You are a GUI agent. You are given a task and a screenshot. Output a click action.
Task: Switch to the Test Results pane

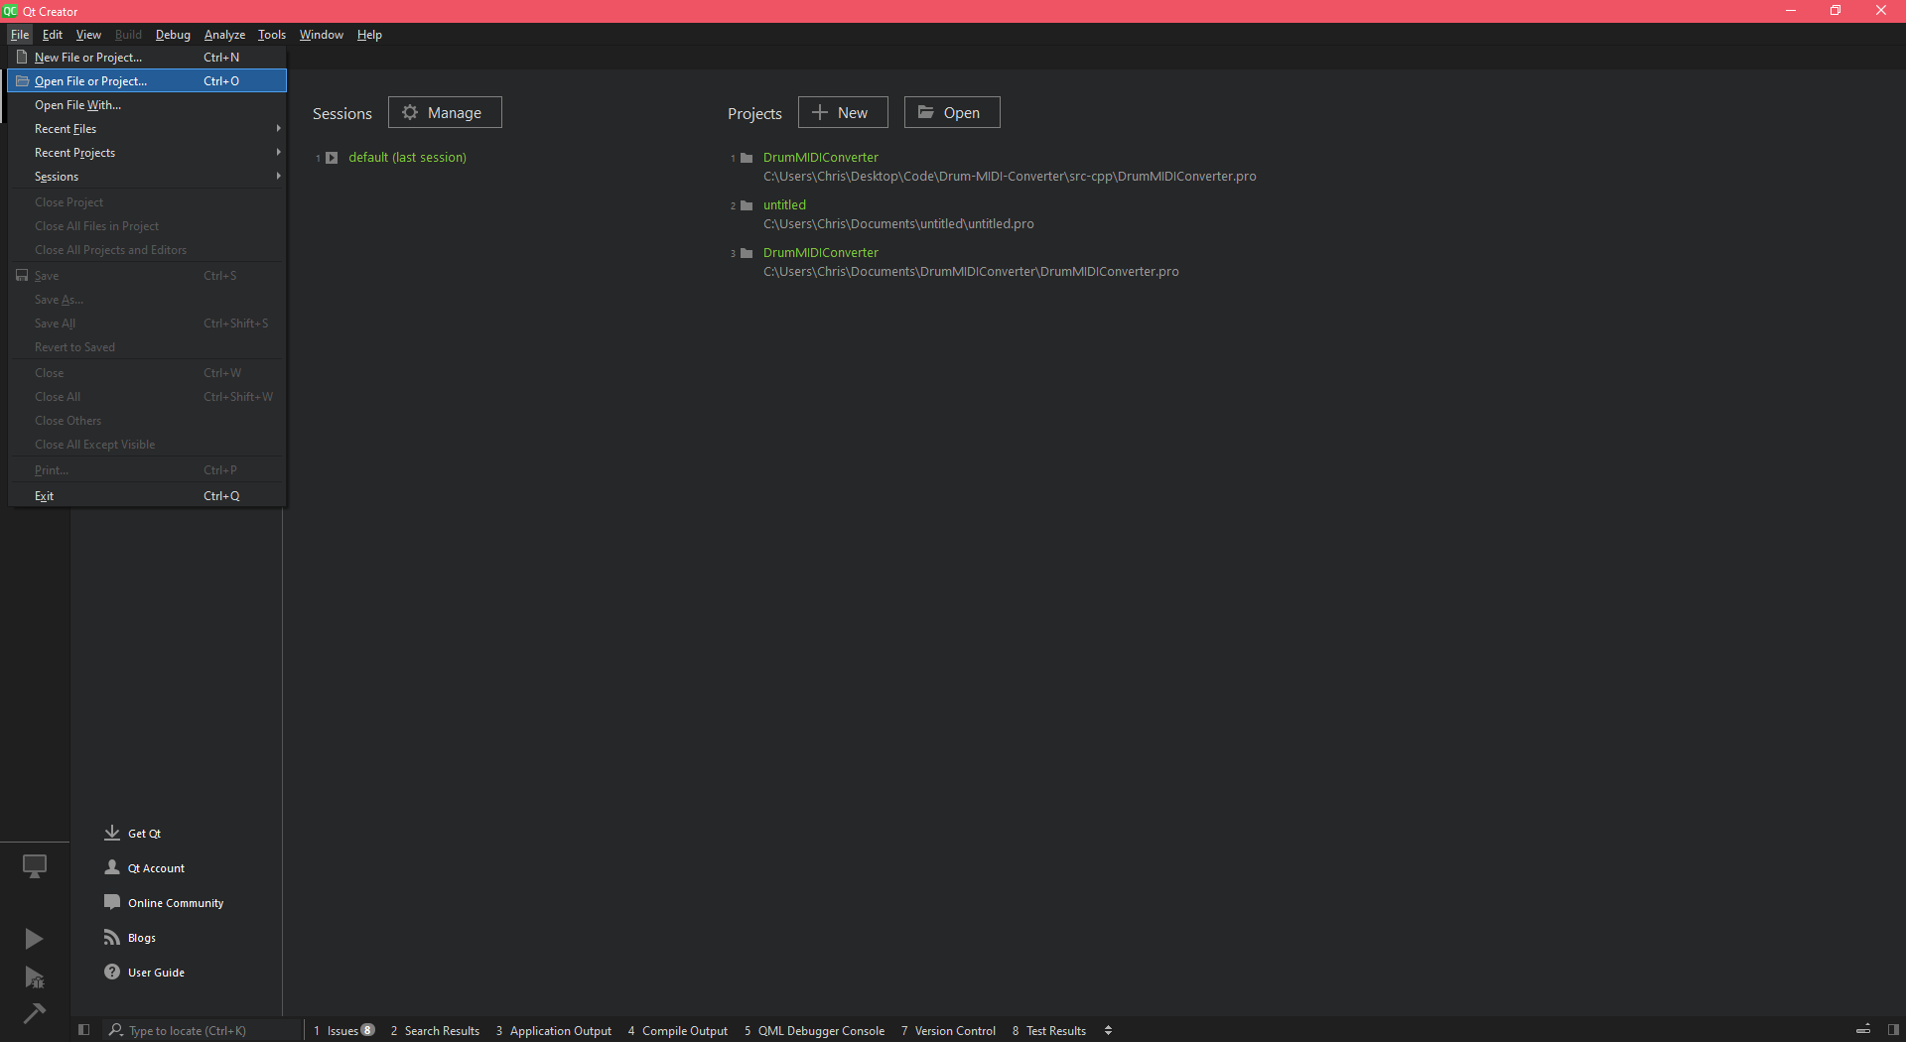pyautogui.click(x=1049, y=1030)
